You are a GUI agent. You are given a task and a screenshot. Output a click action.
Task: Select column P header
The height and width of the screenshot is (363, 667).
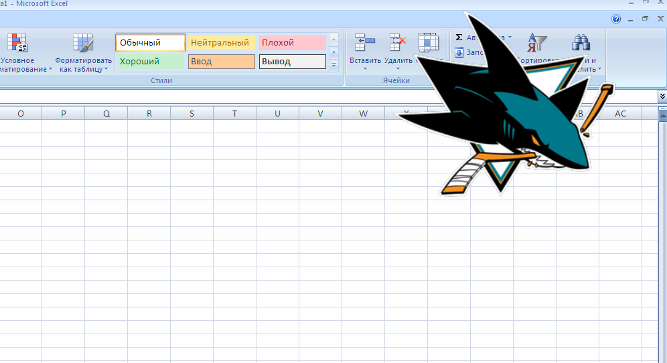64,114
